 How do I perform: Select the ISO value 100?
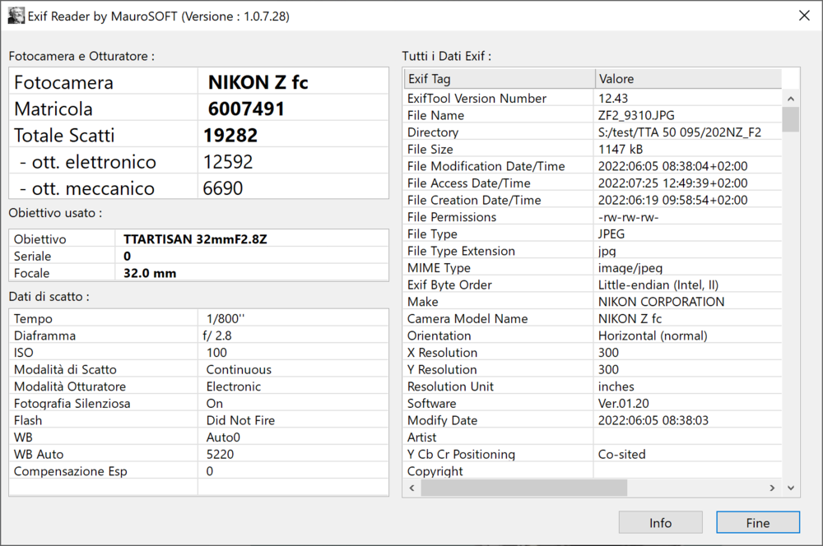(216, 353)
